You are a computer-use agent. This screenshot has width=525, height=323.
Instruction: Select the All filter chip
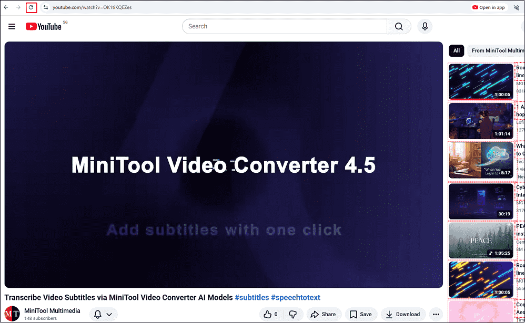(456, 50)
